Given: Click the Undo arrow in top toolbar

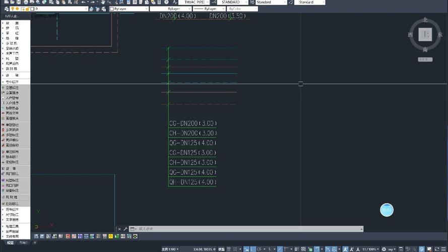Looking at the screenshot, I should (84, 3).
